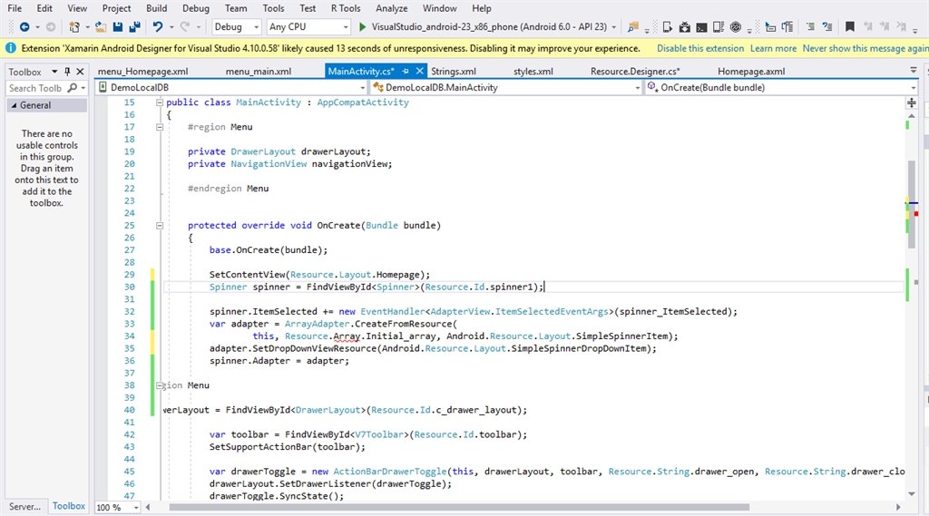The height and width of the screenshot is (516, 929).
Task: Switch to the menu_Homepage.xml tab
Action: pos(142,71)
